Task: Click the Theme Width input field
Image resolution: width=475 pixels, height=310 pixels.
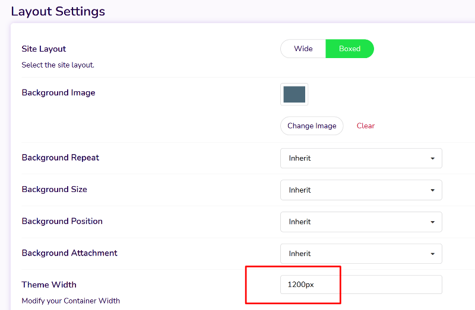Action: (360, 285)
